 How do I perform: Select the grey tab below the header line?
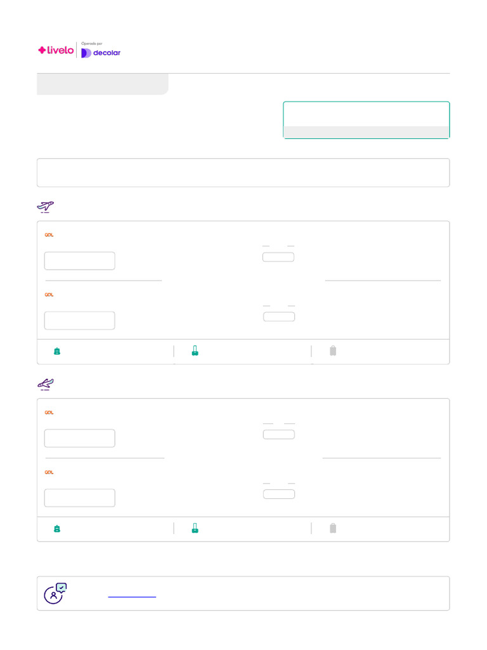[x=102, y=84]
